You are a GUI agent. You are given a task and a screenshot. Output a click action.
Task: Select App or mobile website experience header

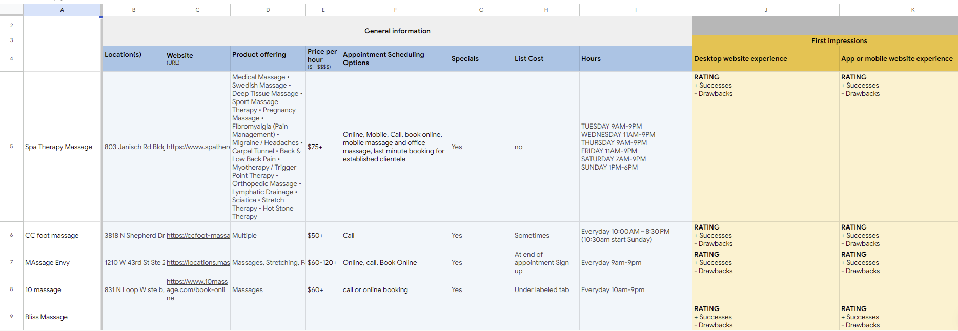pyautogui.click(x=899, y=58)
